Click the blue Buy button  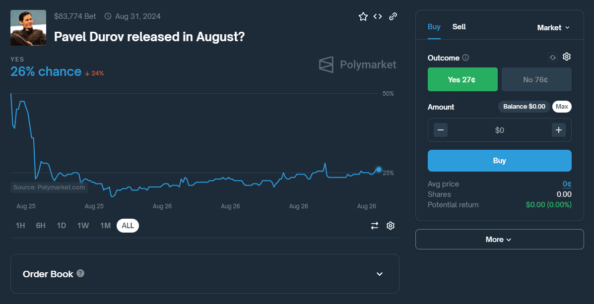[x=499, y=161]
